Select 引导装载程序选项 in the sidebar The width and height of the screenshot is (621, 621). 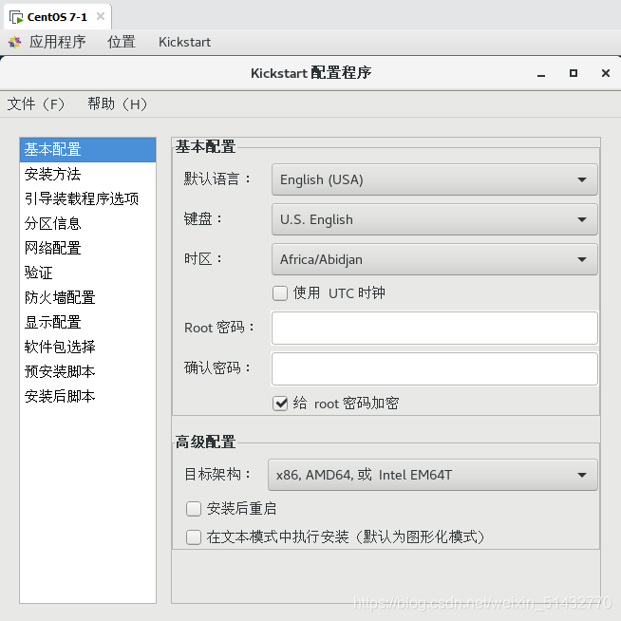88,198
